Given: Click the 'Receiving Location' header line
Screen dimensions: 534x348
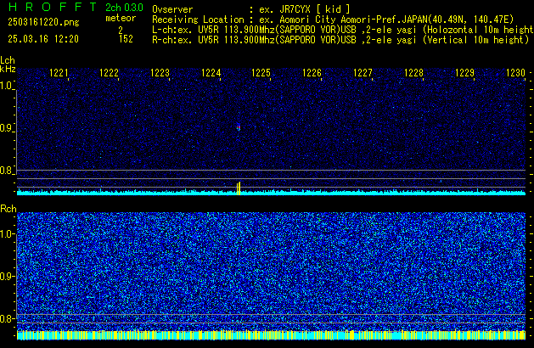Looking at the screenshot, I should coord(333,20).
